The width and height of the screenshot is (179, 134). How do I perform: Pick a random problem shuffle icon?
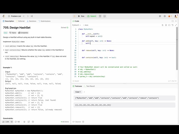(32, 16)
